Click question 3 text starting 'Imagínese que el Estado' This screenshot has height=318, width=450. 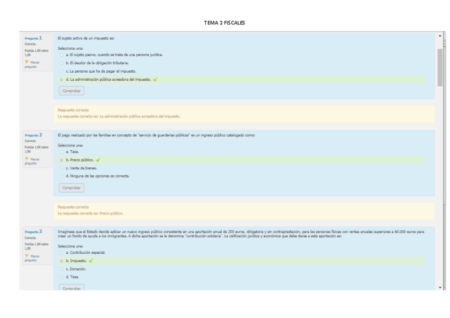pyautogui.click(x=241, y=234)
